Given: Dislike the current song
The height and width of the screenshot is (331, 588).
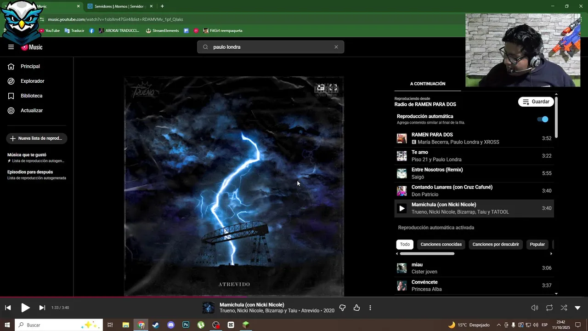Looking at the screenshot, I should [x=342, y=308].
